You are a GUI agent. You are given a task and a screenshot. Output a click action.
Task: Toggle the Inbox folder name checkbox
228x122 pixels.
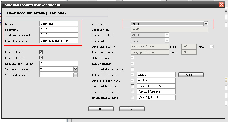click(x=132, y=75)
